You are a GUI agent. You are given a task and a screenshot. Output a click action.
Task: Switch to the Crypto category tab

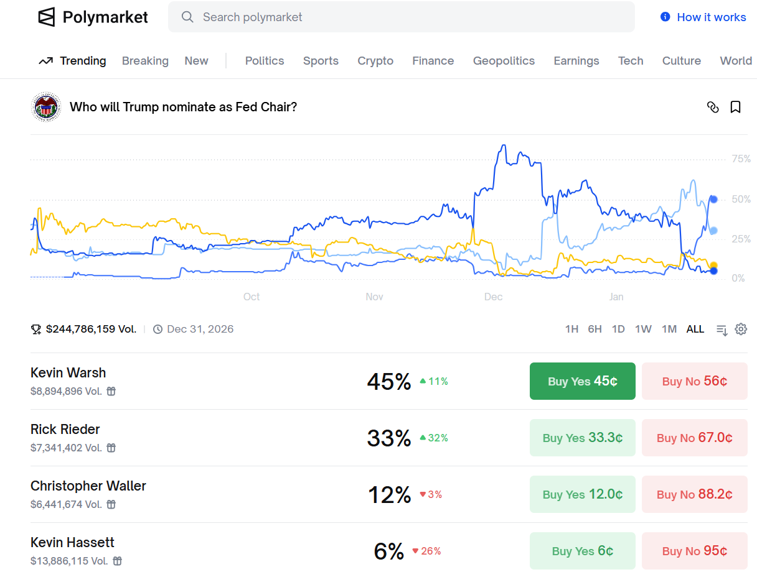click(x=375, y=61)
